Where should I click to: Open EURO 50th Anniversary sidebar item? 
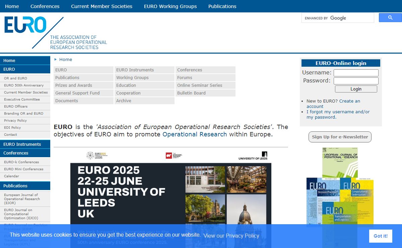click(x=25, y=85)
